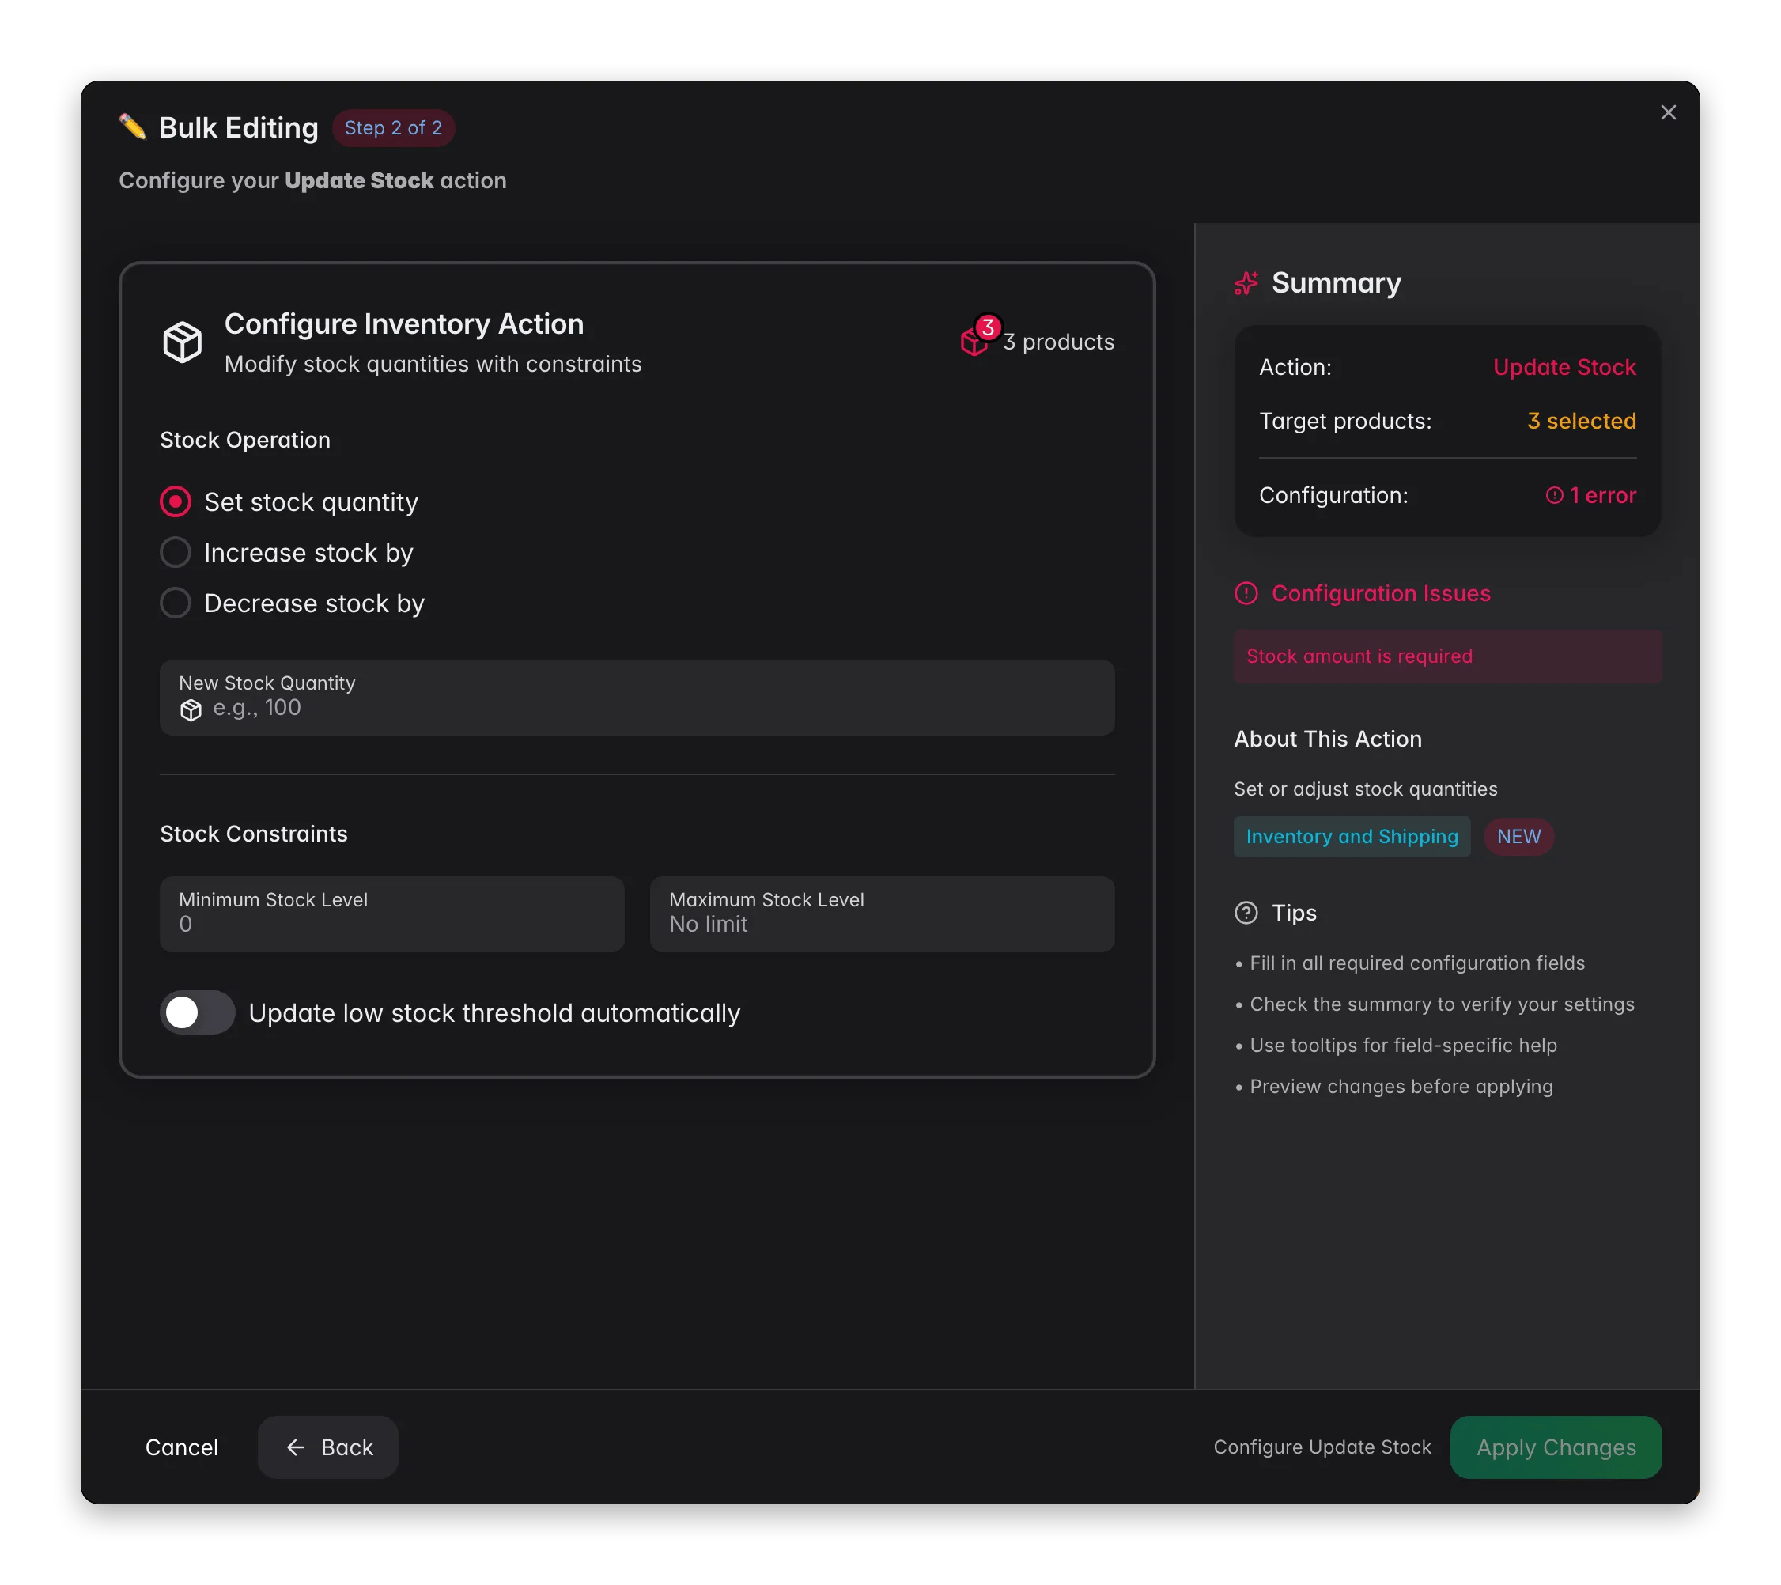Click the inventory box icon in the header
Viewport: 1781px width, 1585px height.
182,342
